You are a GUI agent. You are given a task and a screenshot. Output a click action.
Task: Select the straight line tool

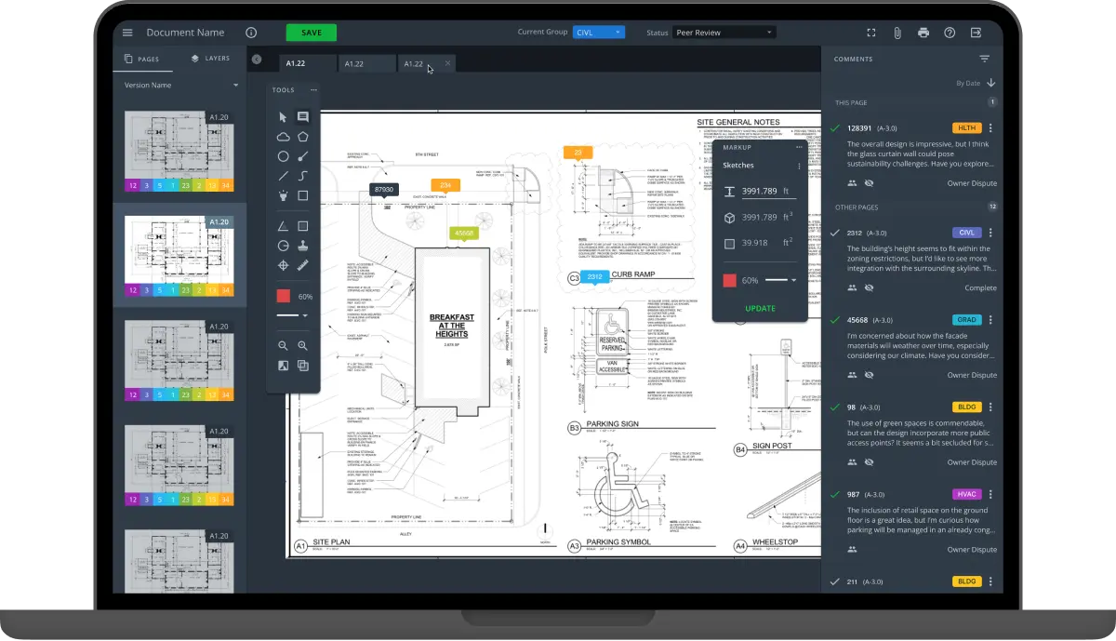point(283,176)
